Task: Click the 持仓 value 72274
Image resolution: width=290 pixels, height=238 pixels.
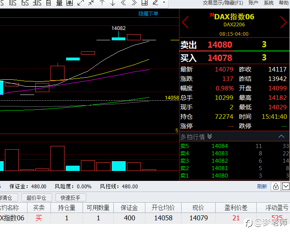Action: coord(224,117)
